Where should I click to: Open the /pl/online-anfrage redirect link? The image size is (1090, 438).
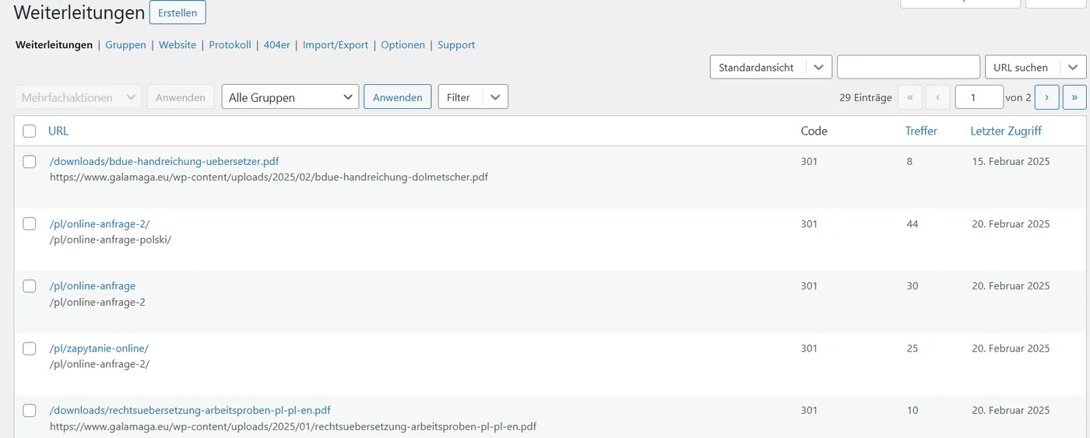pos(93,286)
